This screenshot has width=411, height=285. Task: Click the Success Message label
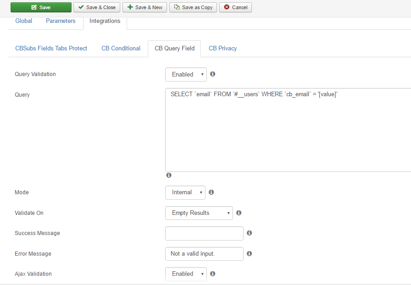click(x=37, y=233)
